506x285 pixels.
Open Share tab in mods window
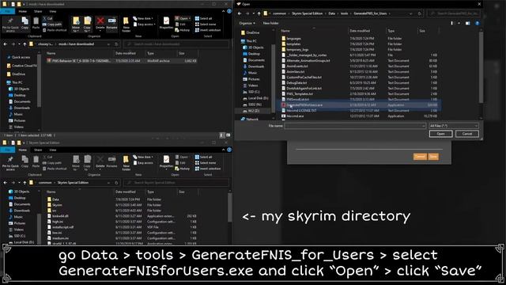pos(38,11)
